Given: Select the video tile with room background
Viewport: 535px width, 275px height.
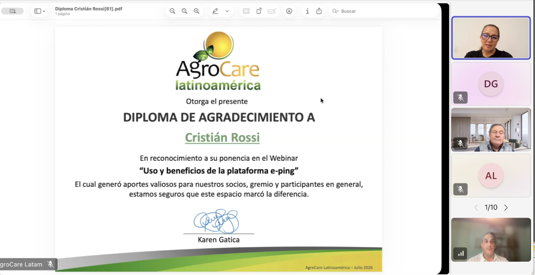Looking at the screenshot, I should tap(491, 129).
